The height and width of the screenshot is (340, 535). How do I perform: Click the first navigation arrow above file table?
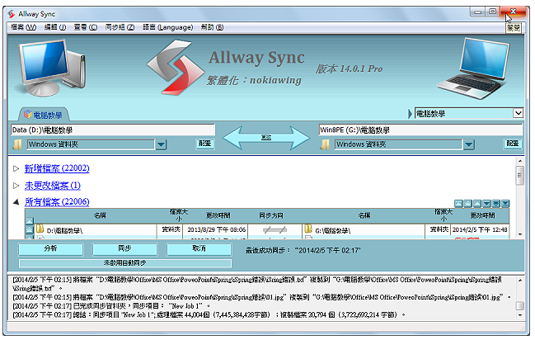458,204
